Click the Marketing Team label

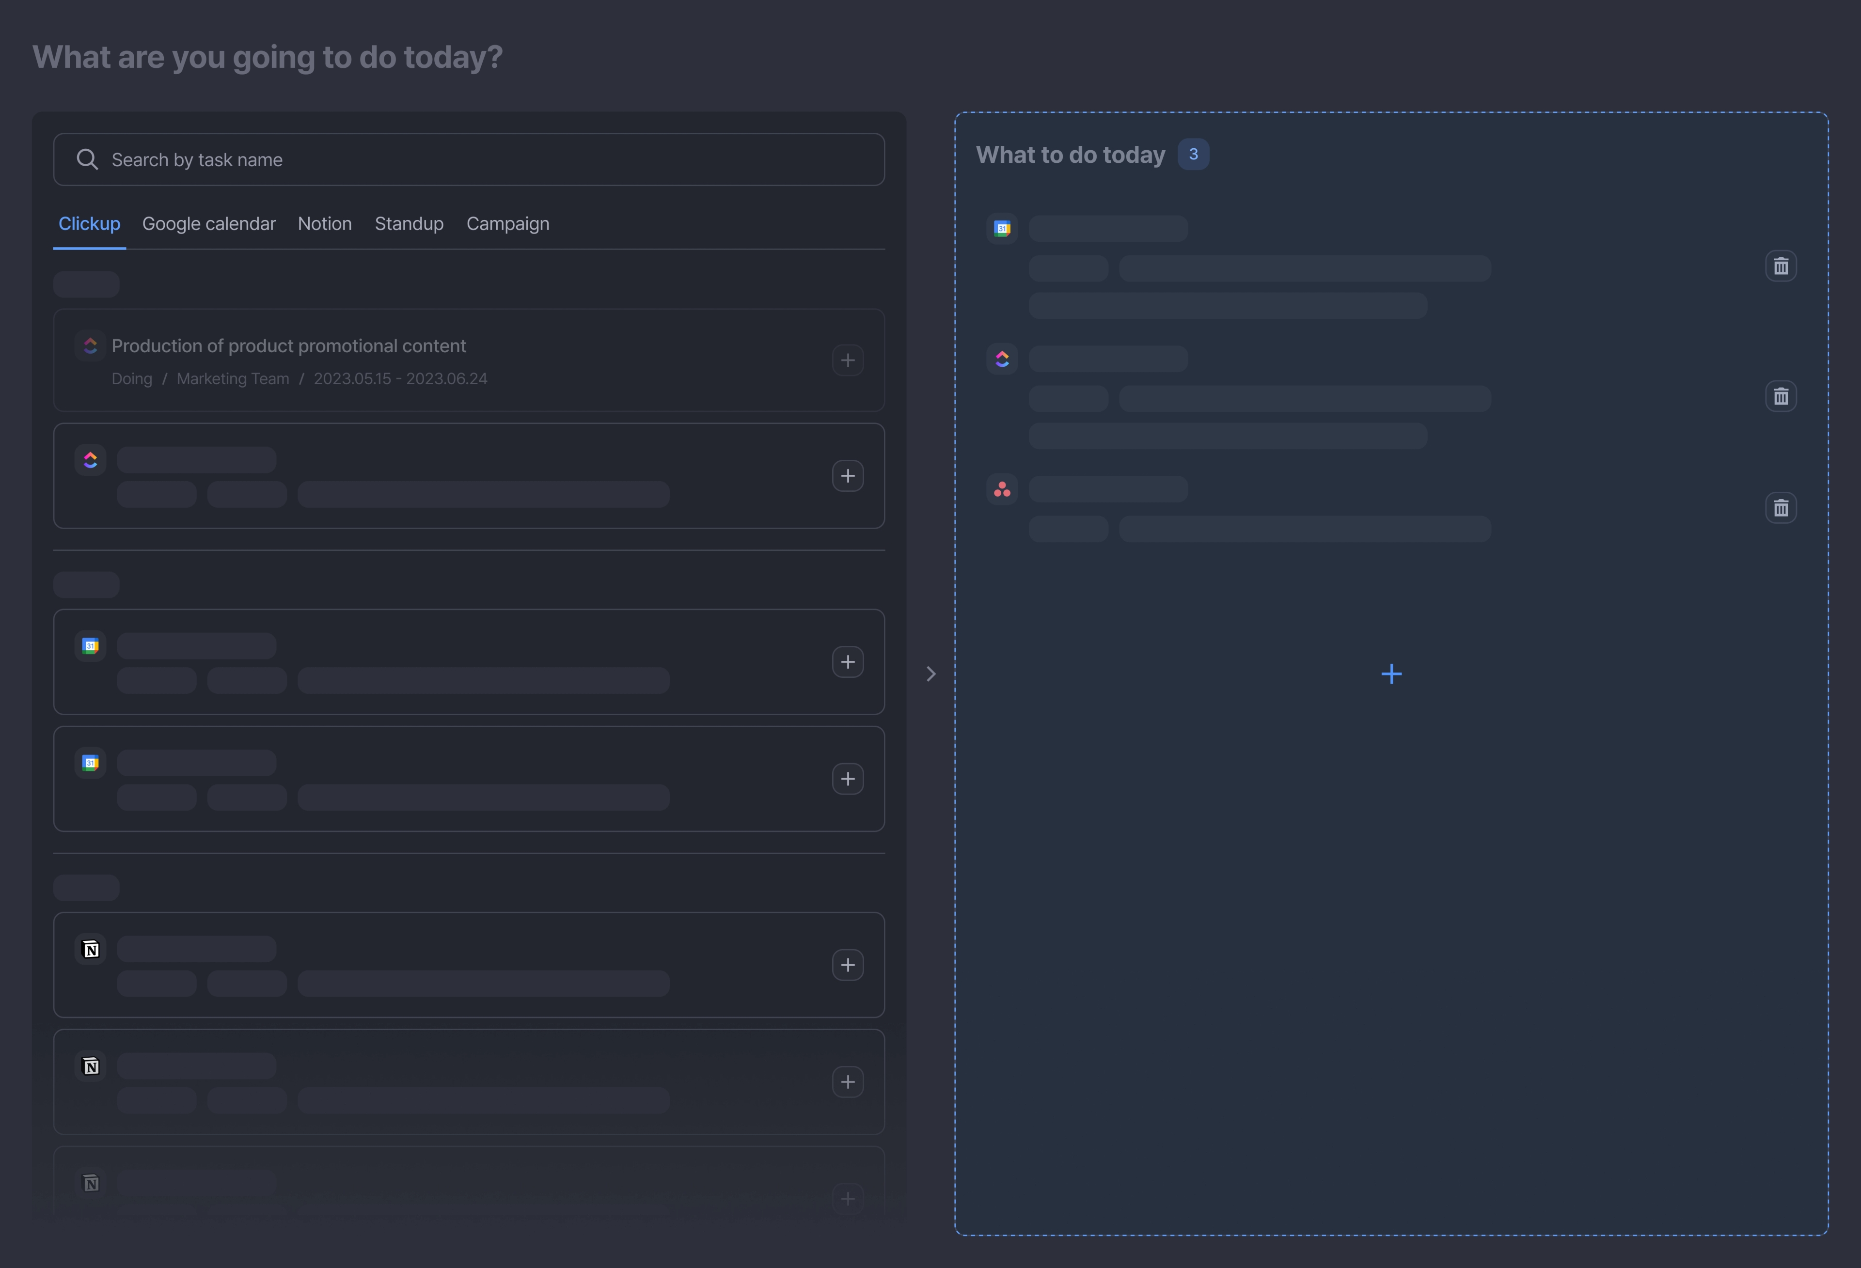pyautogui.click(x=233, y=378)
